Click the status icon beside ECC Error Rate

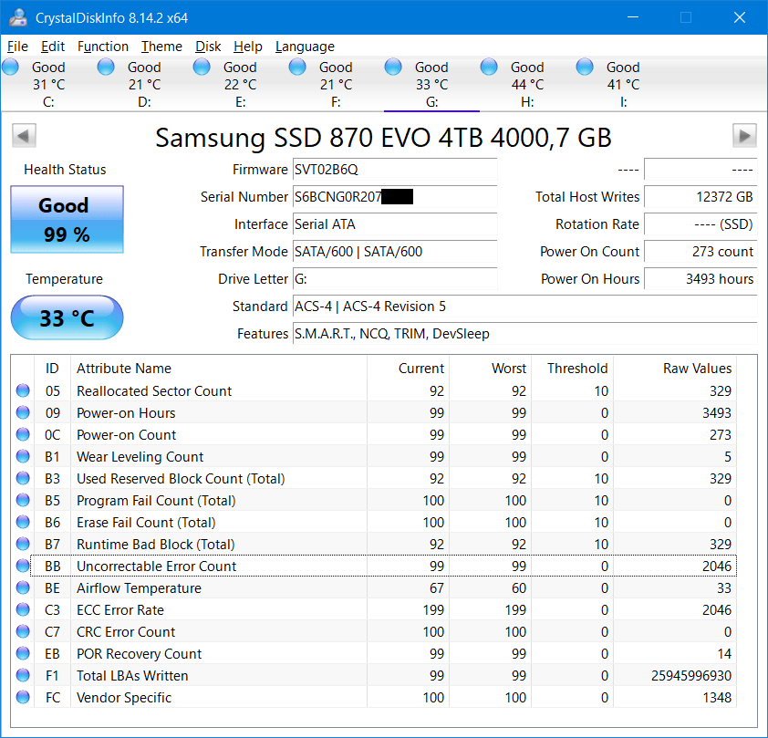(x=23, y=609)
